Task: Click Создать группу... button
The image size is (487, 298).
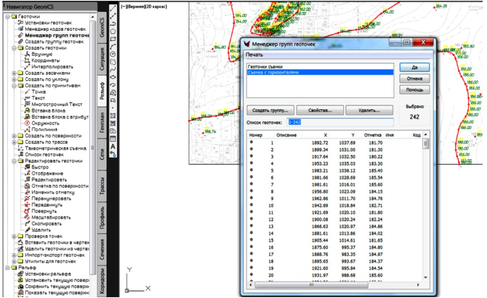Action: coord(270,110)
